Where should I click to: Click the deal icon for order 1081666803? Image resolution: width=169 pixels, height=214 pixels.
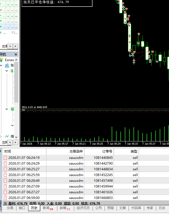(5, 198)
